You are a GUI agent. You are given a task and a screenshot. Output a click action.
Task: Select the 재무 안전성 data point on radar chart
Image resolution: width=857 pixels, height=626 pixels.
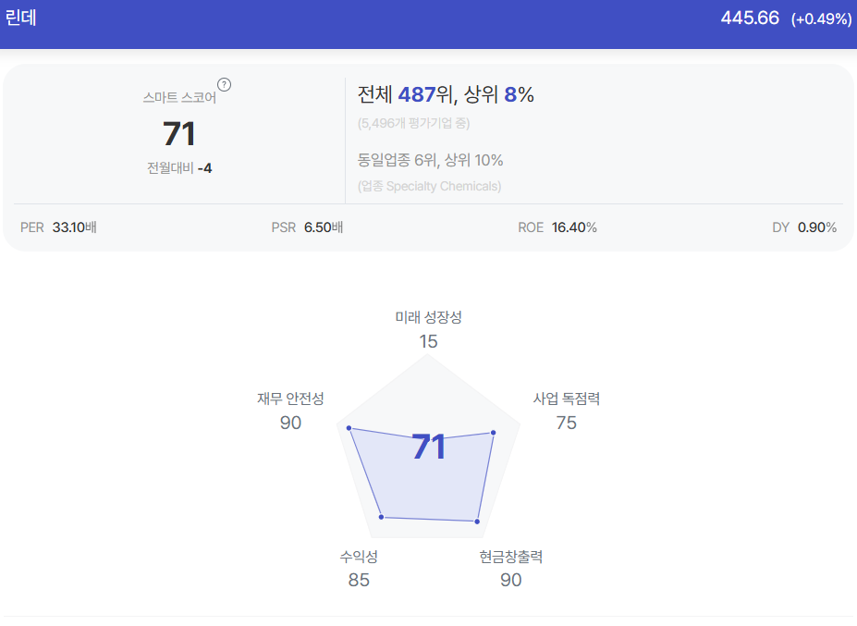(349, 428)
